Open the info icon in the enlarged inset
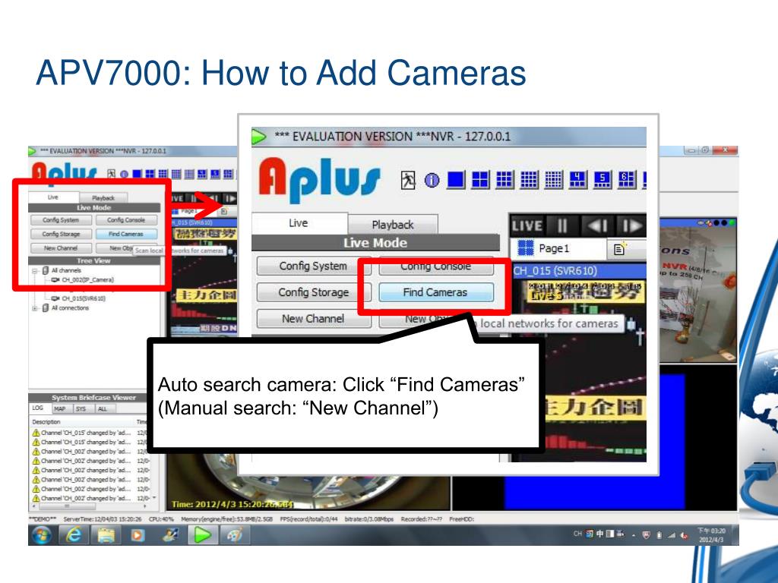This screenshot has height=583, width=778. [x=432, y=180]
